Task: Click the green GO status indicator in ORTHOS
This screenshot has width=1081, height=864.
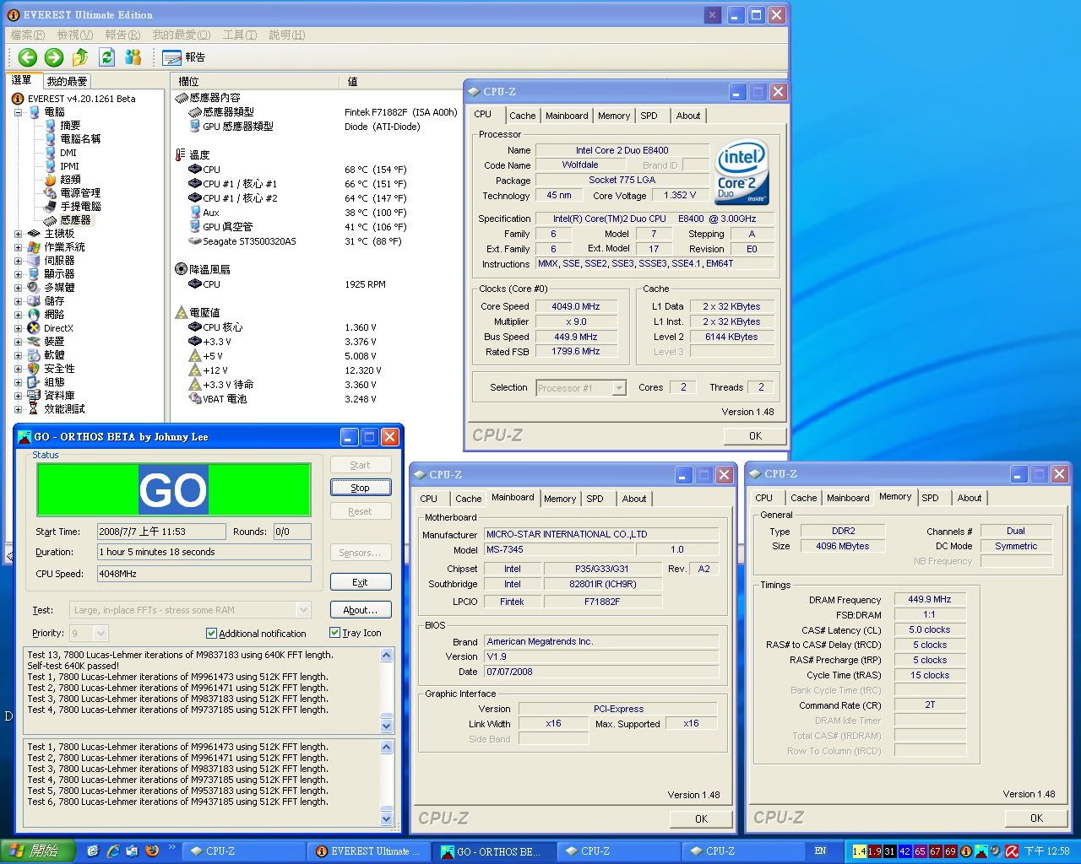Action: [173, 489]
